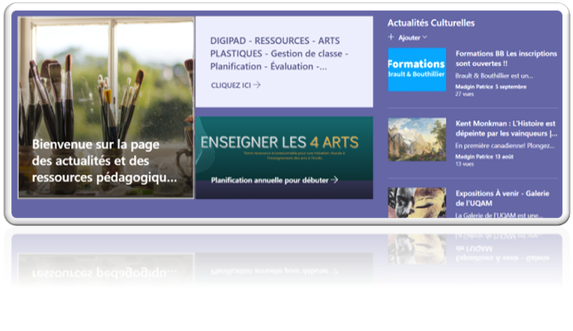Click the Expositions À venir thumbnail image
The height and width of the screenshot is (331, 573).
coord(416,203)
